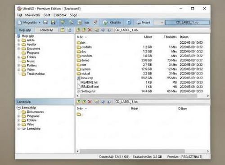
Task: Click the icon before the lower info icon
Action: pos(103,102)
